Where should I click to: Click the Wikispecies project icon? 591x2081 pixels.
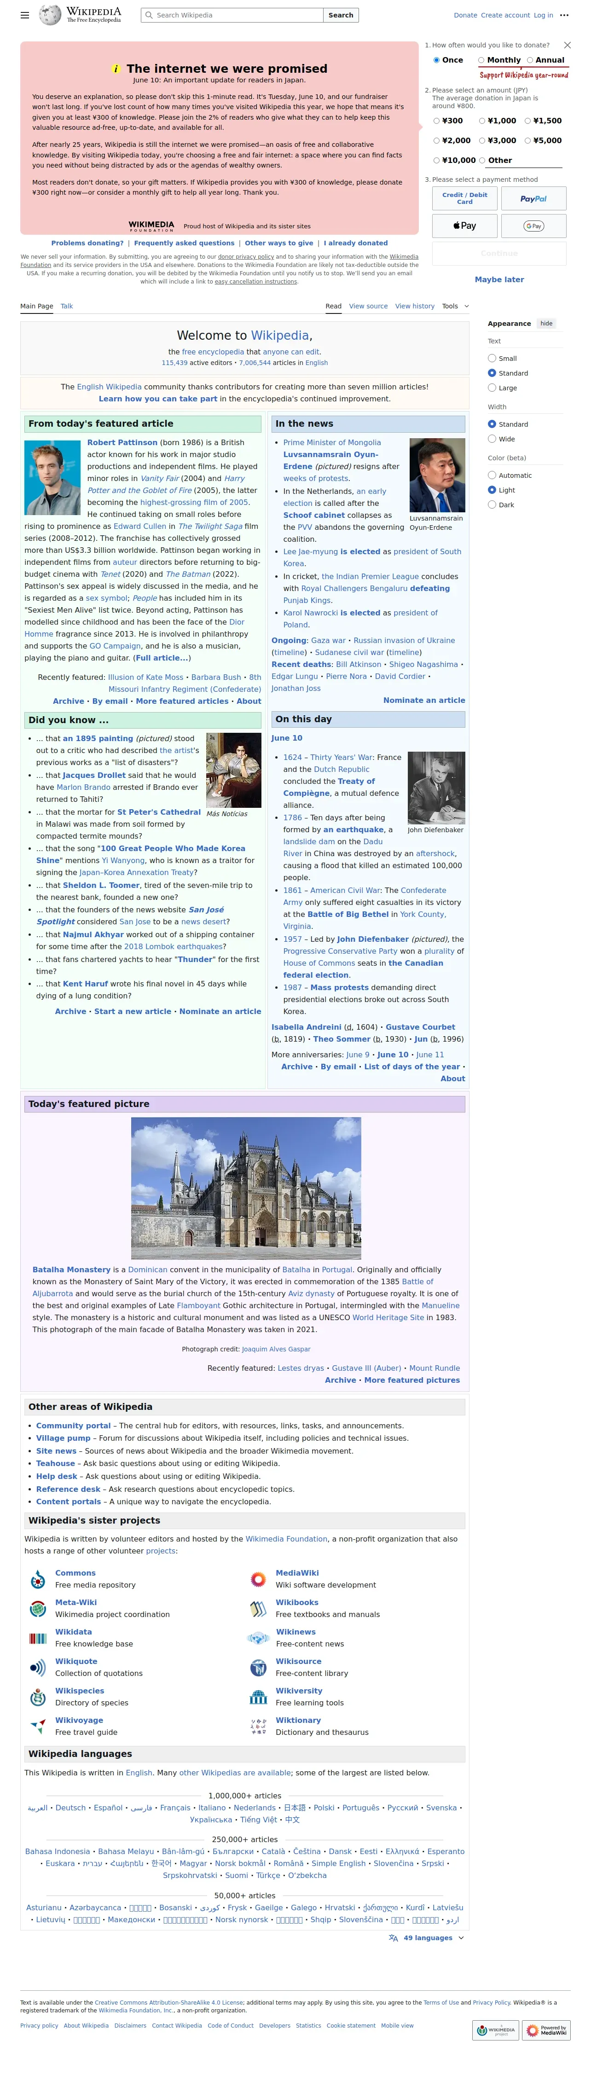click(38, 1697)
